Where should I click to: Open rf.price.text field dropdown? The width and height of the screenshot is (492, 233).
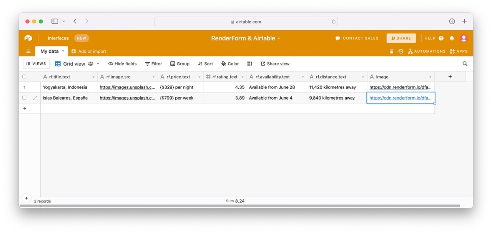tap(199, 77)
